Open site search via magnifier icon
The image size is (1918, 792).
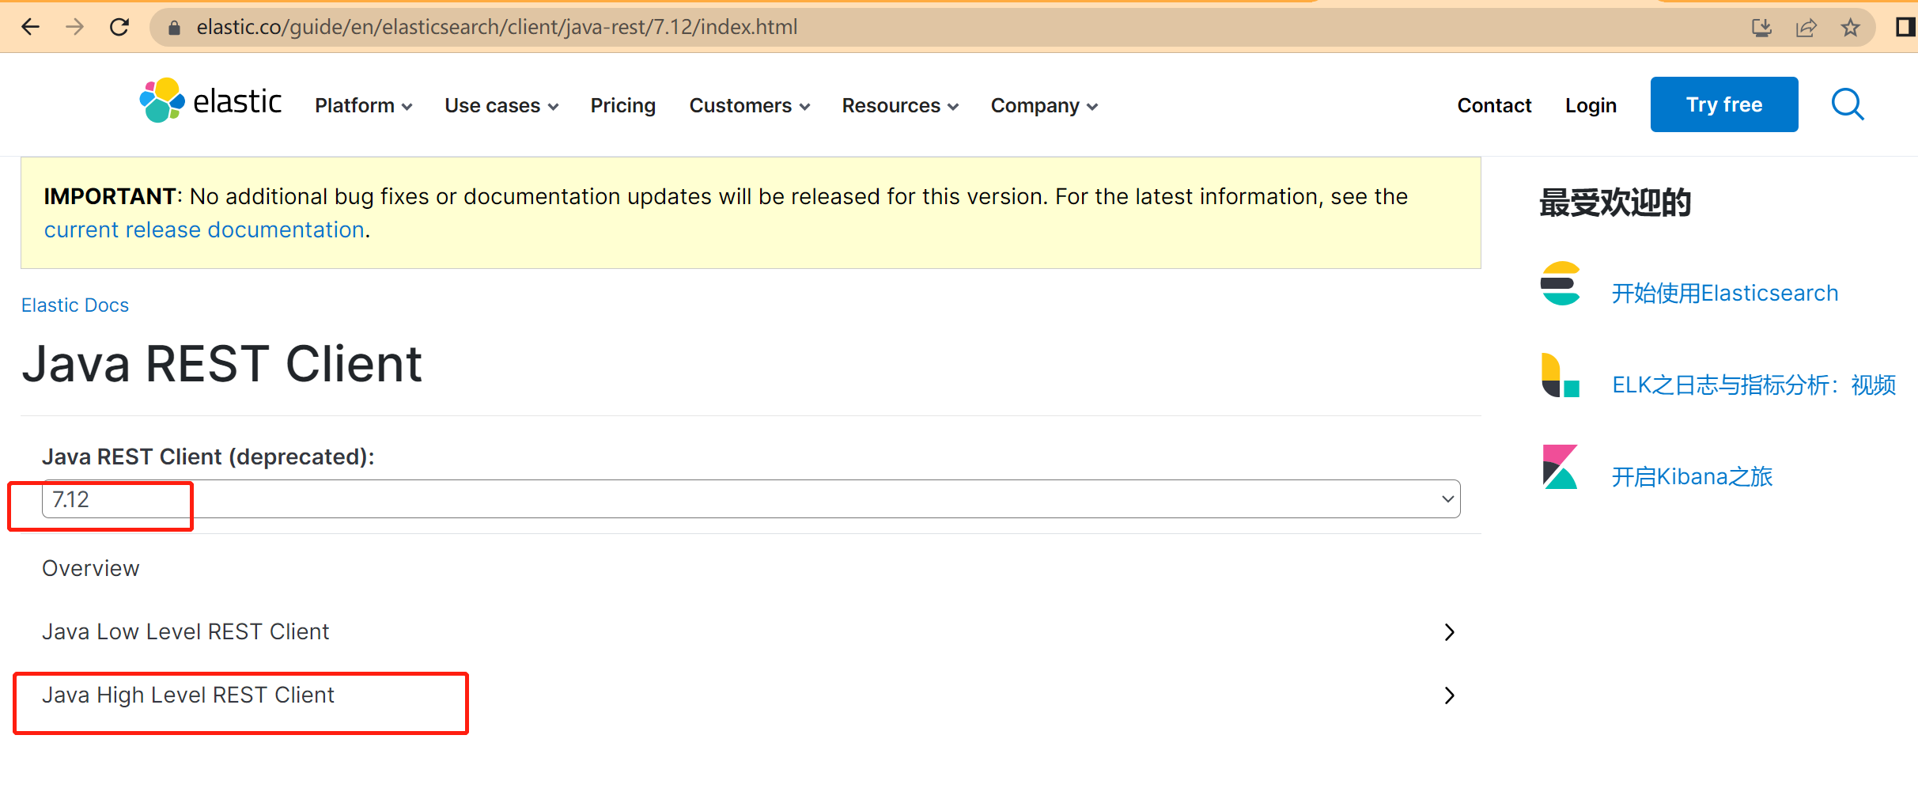click(x=1848, y=104)
